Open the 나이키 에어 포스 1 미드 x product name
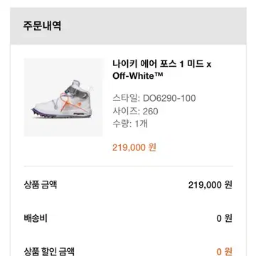 coord(162,64)
